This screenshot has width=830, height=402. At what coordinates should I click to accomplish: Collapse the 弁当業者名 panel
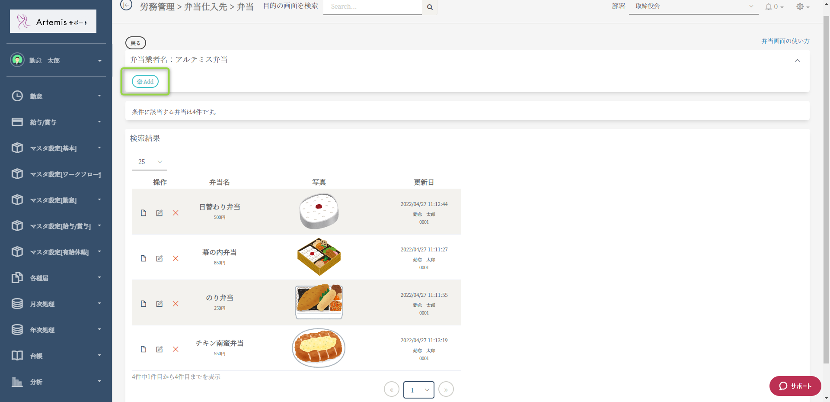tap(797, 61)
